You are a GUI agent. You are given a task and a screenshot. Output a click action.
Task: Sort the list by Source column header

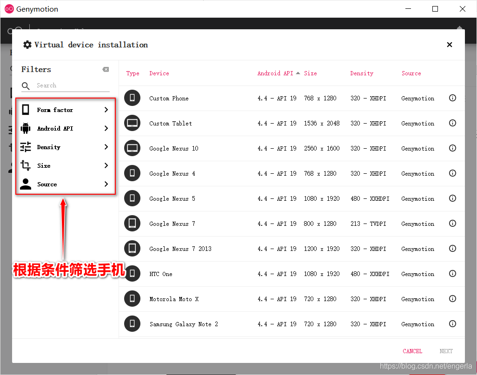point(411,73)
